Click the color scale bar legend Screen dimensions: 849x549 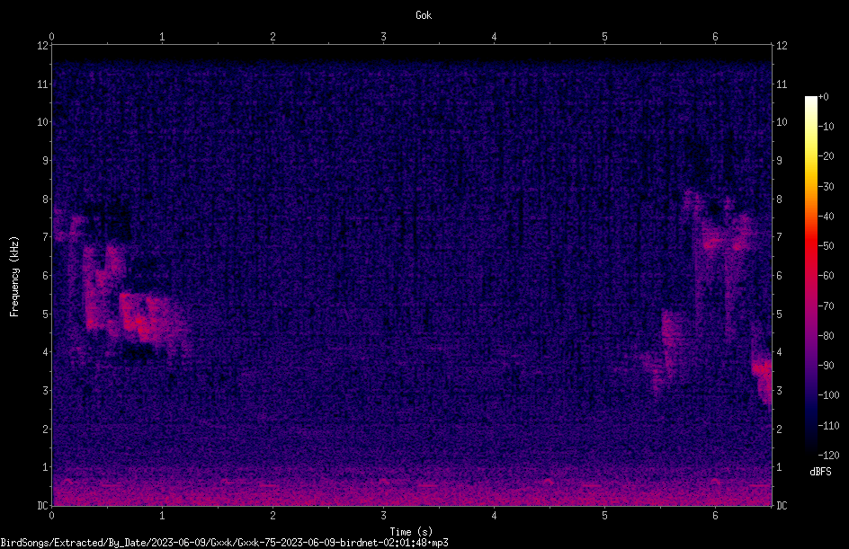pos(810,275)
